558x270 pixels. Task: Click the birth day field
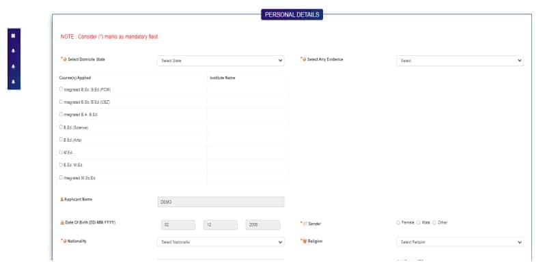pos(178,225)
